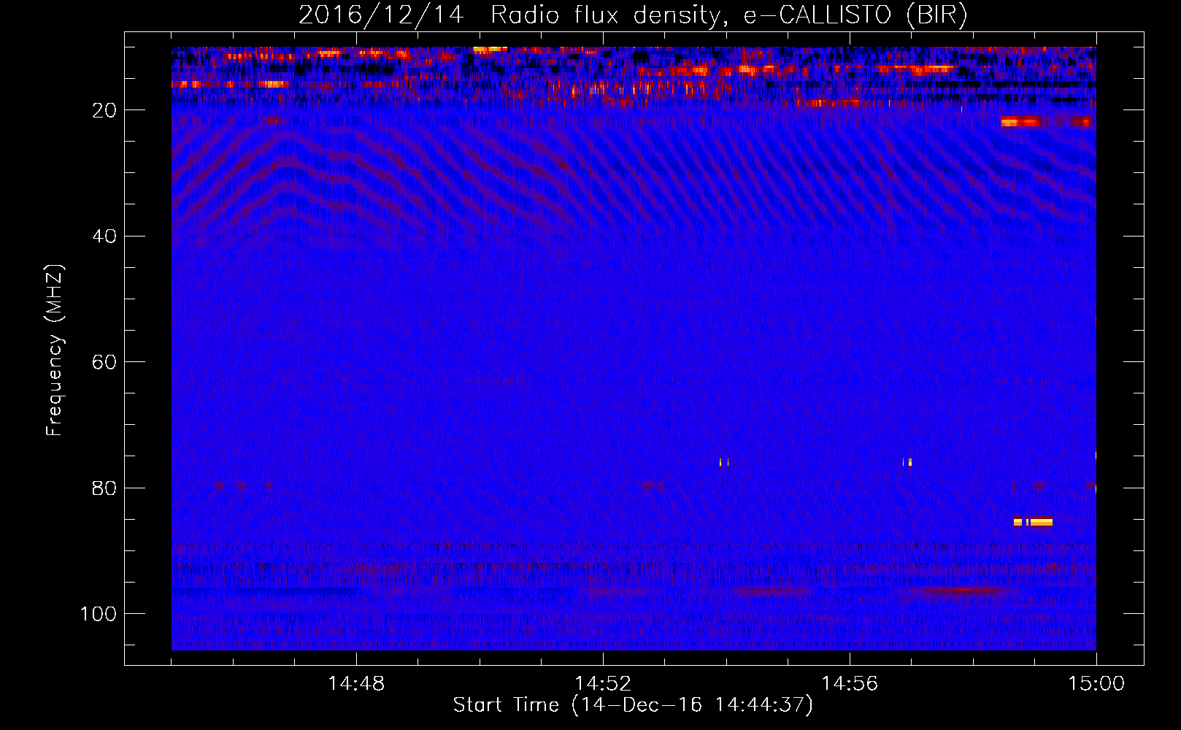This screenshot has height=730, width=1181.
Task: Select the "Frequency (MHZ)" y-axis label
Action: [x=55, y=350]
